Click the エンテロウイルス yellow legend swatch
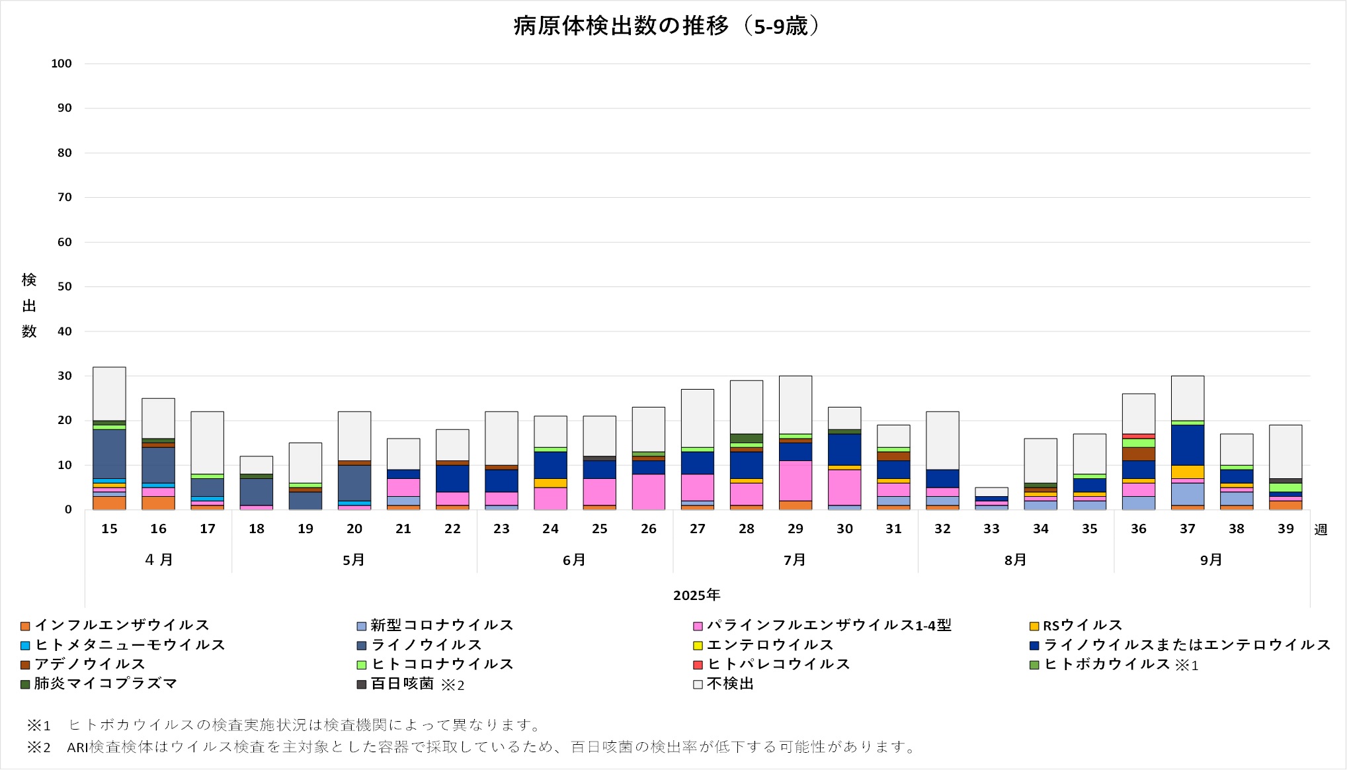Screen dimensions: 1347x770 point(698,645)
